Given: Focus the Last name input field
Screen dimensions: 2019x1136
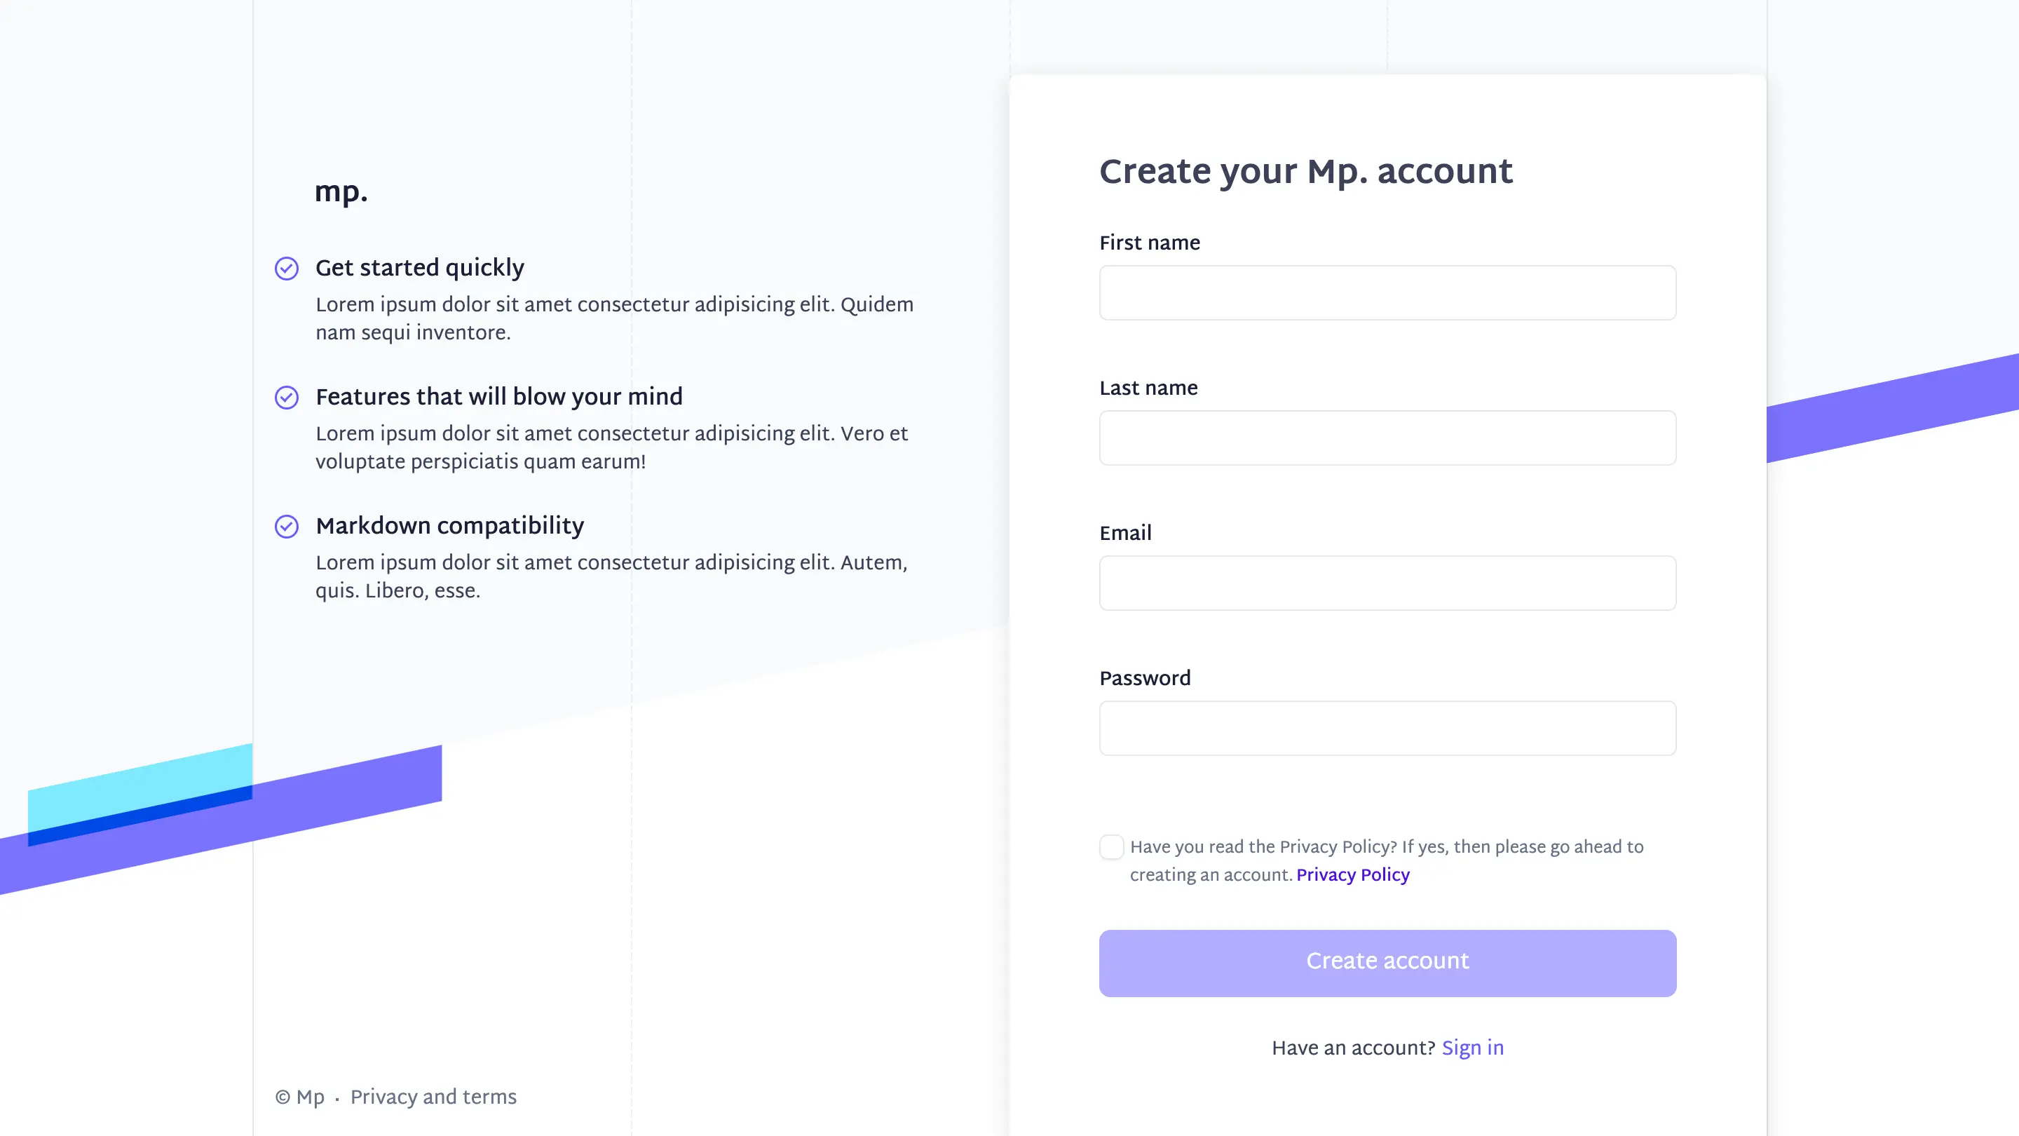Looking at the screenshot, I should click(1387, 438).
